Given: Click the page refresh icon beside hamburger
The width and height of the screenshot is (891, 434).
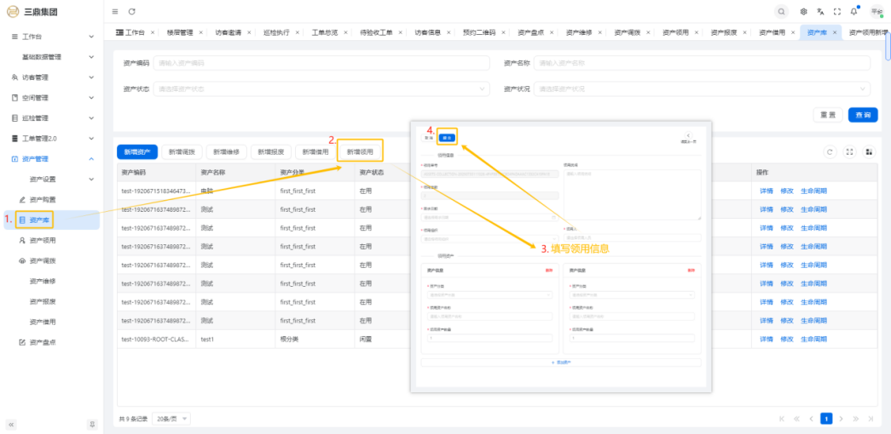Looking at the screenshot, I should coord(132,11).
